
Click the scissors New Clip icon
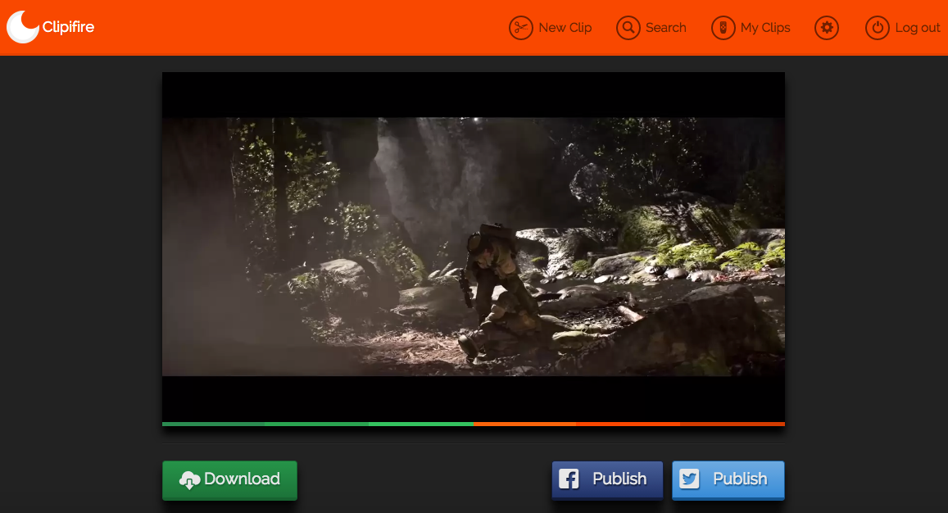click(520, 28)
